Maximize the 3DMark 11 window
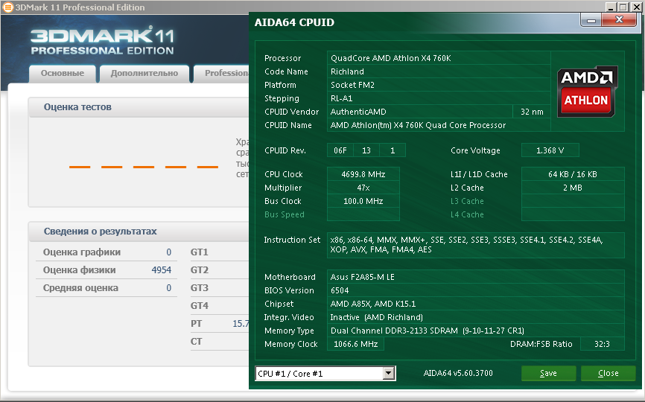 click(x=623, y=7)
